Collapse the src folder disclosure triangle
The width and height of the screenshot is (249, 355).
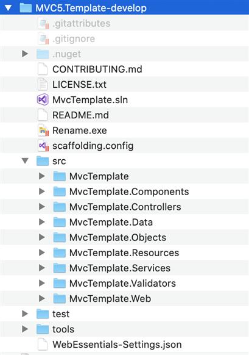tap(25, 161)
